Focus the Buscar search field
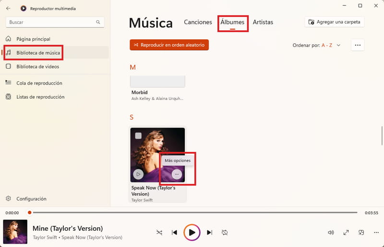The width and height of the screenshot is (384, 247). click(55, 22)
